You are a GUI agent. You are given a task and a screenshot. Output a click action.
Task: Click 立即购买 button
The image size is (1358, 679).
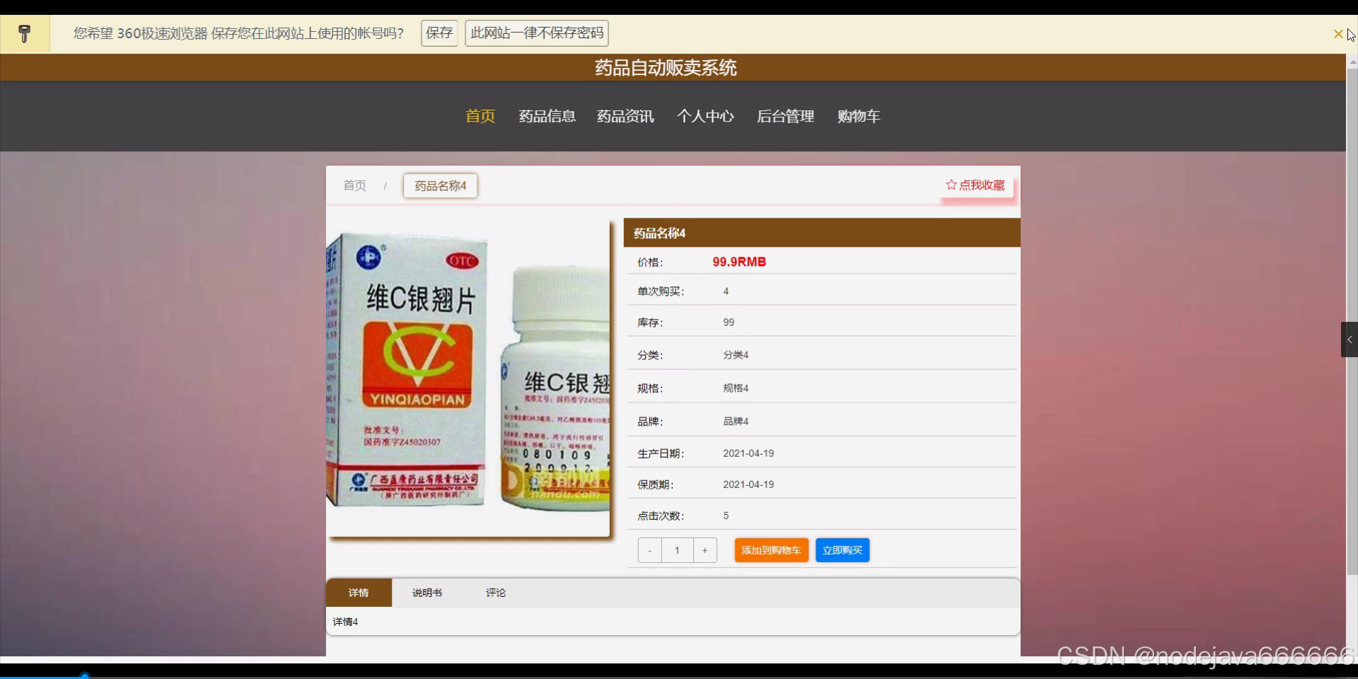point(842,550)
